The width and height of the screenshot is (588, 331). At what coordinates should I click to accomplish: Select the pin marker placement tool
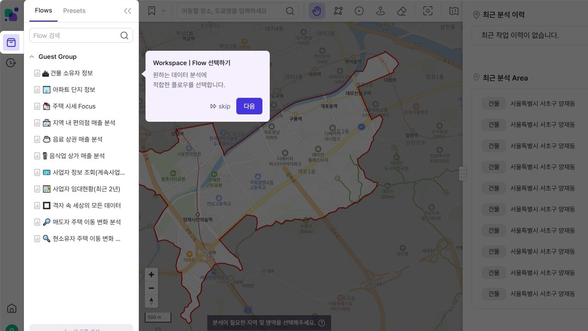click(x=380, y=11)
